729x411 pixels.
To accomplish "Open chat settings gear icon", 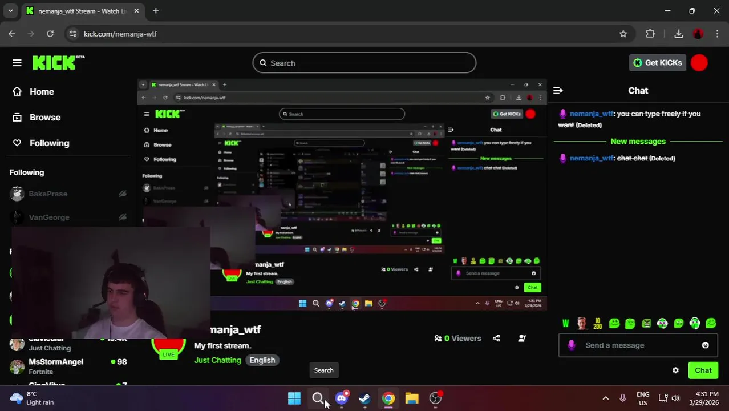I will [x=675, y=370].
